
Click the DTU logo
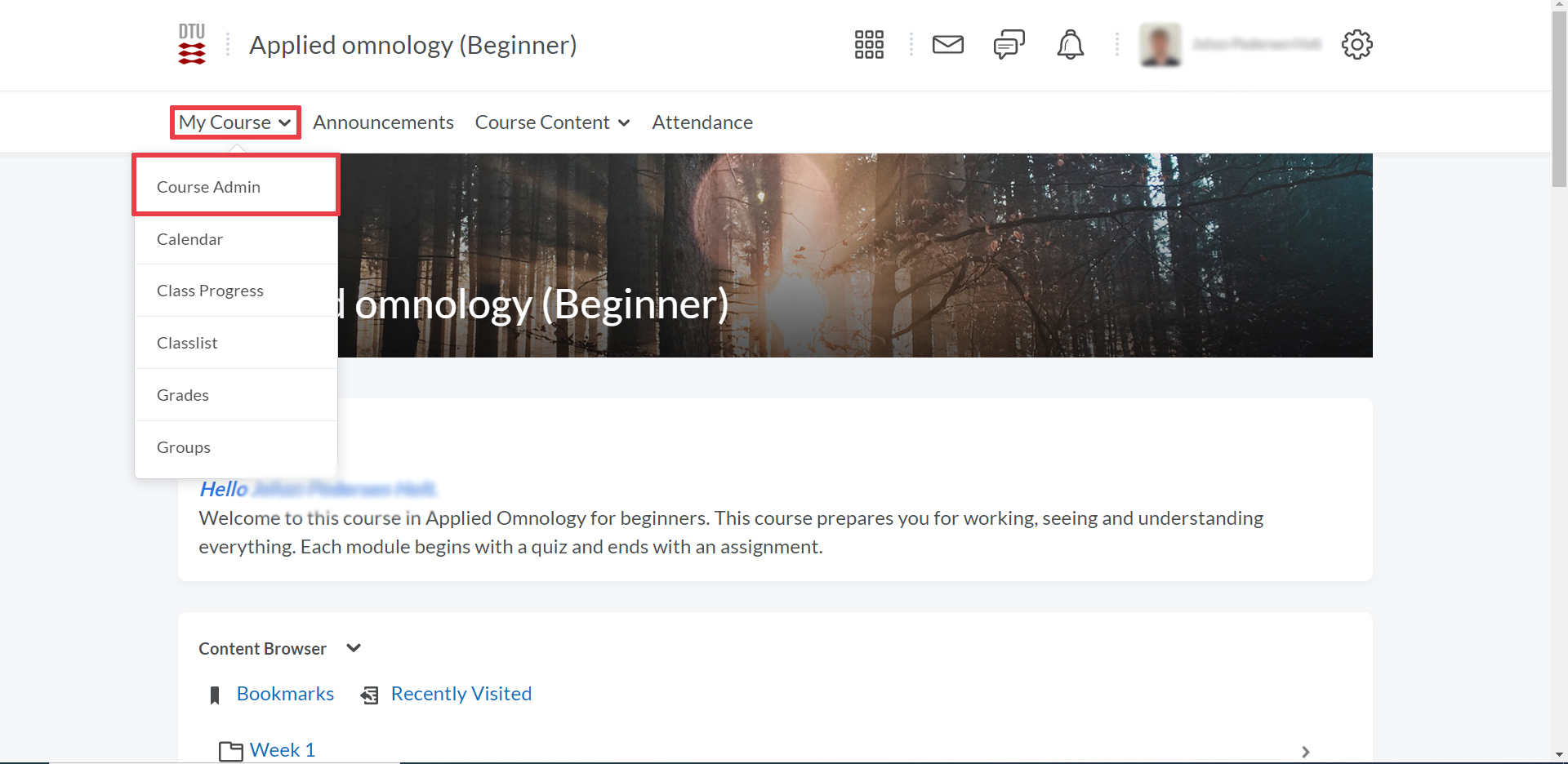pos(192,44)
